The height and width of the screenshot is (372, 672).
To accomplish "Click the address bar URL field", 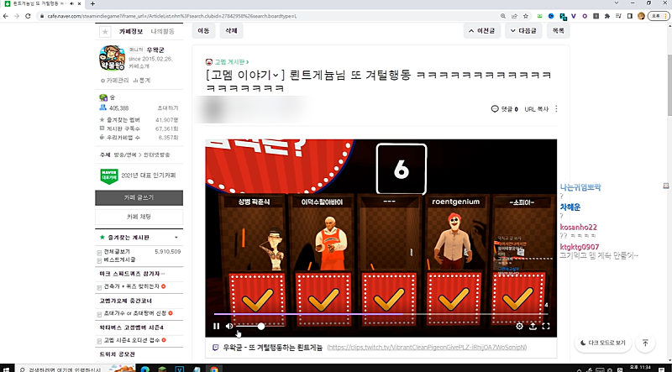I will [x=268, y=16].
